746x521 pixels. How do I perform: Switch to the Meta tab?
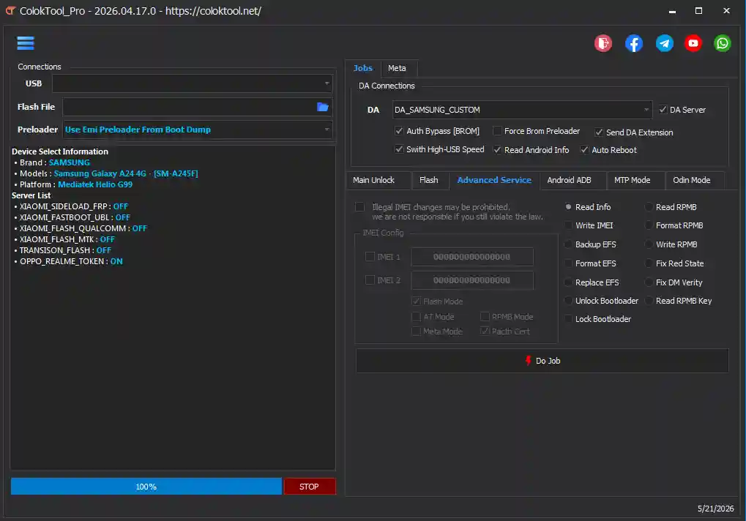tap(397, 68)
